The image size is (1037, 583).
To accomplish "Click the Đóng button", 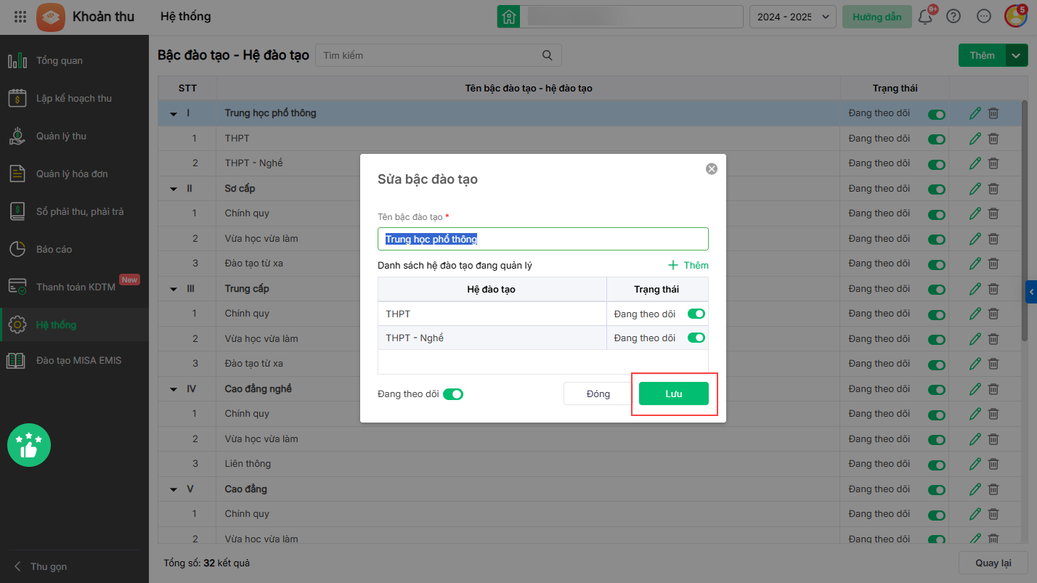I will tap(598, 394).
